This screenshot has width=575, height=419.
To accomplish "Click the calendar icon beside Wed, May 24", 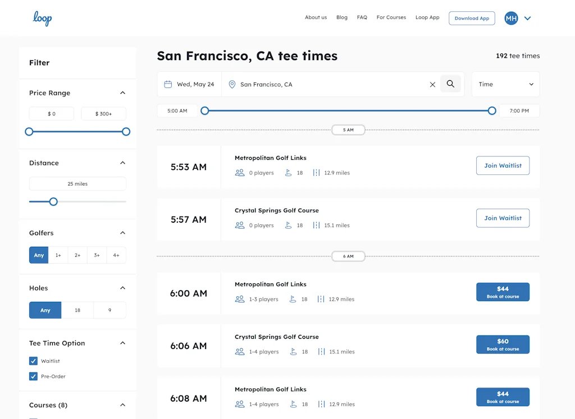I will tap(168, 84).
